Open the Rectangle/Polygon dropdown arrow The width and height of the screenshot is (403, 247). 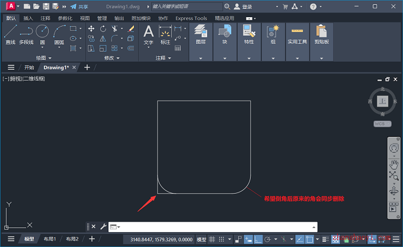click(81, 29)
